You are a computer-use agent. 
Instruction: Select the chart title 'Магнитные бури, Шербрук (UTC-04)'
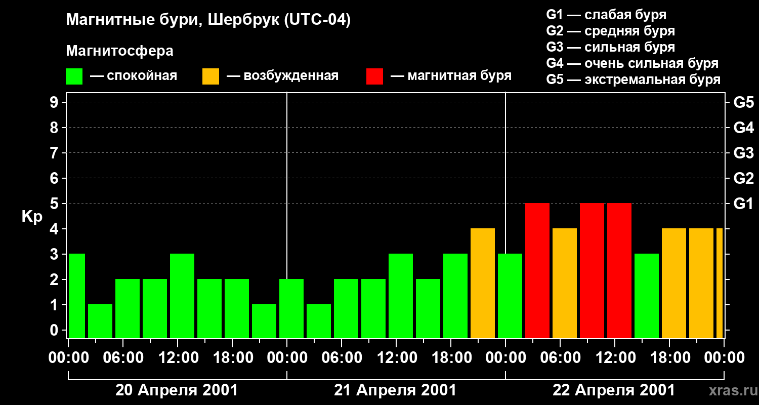(x=208, y=21)
